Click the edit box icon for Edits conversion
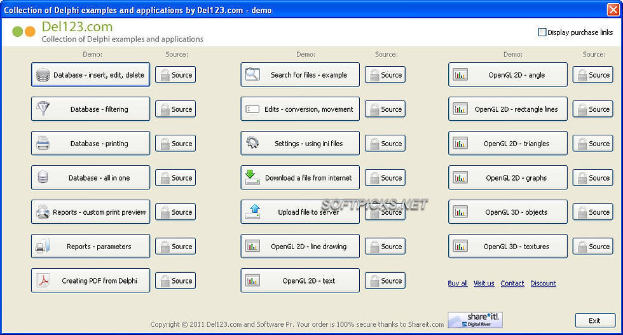 252,109
